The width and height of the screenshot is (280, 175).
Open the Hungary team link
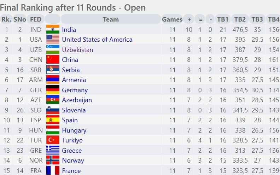pyautogui.click(x=74, y=130)
